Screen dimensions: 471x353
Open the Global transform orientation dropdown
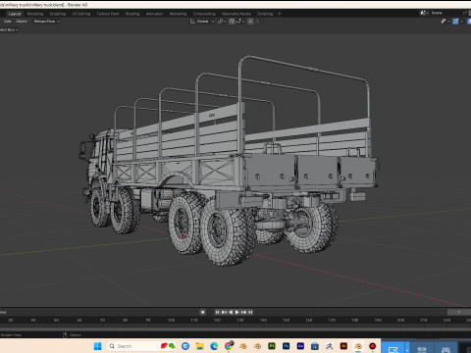click(x=202, y=22)
